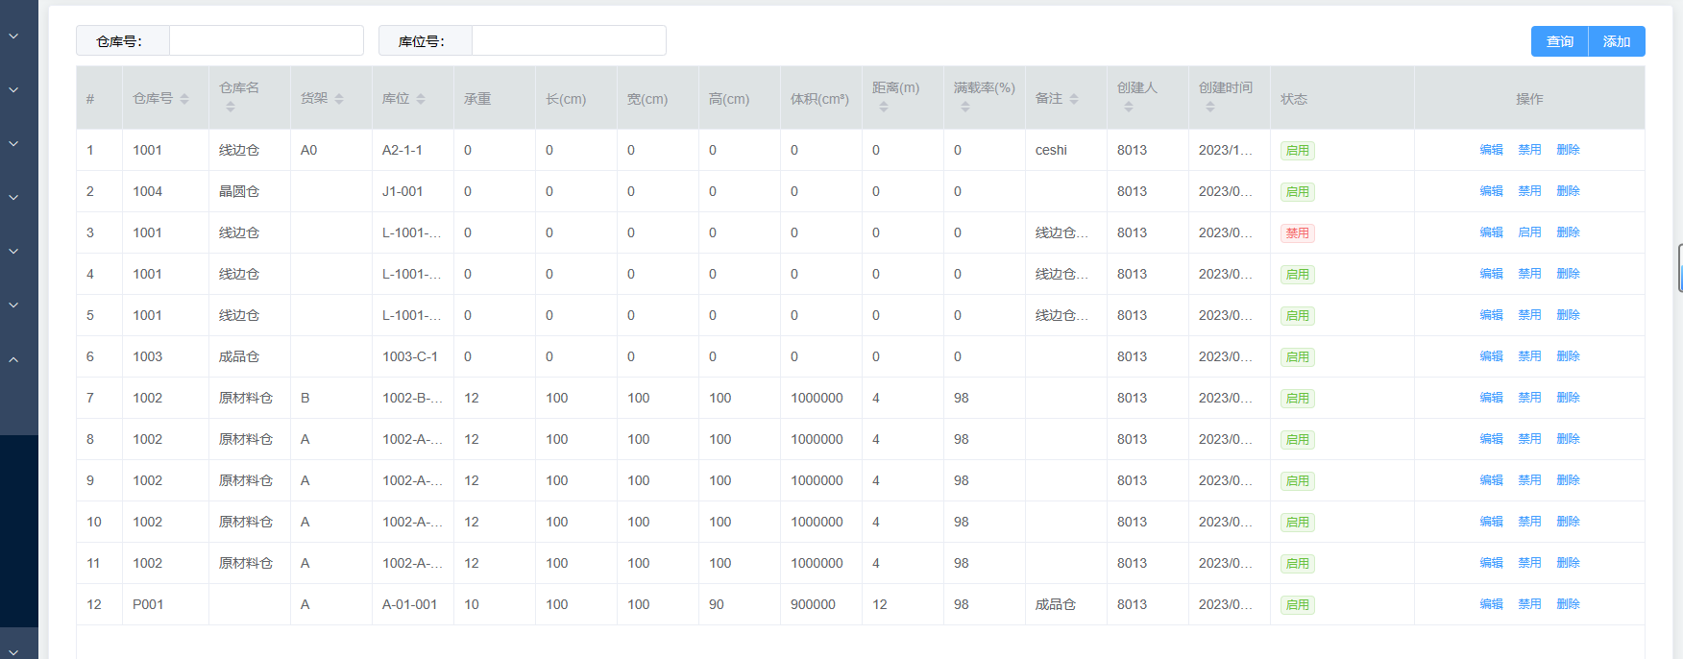The height and width of the screenshot is (659, 1683).
Task: Enable the disabled row 3 location
Action: (1529, 232)
